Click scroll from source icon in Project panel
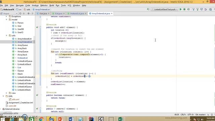 (20, 13)
